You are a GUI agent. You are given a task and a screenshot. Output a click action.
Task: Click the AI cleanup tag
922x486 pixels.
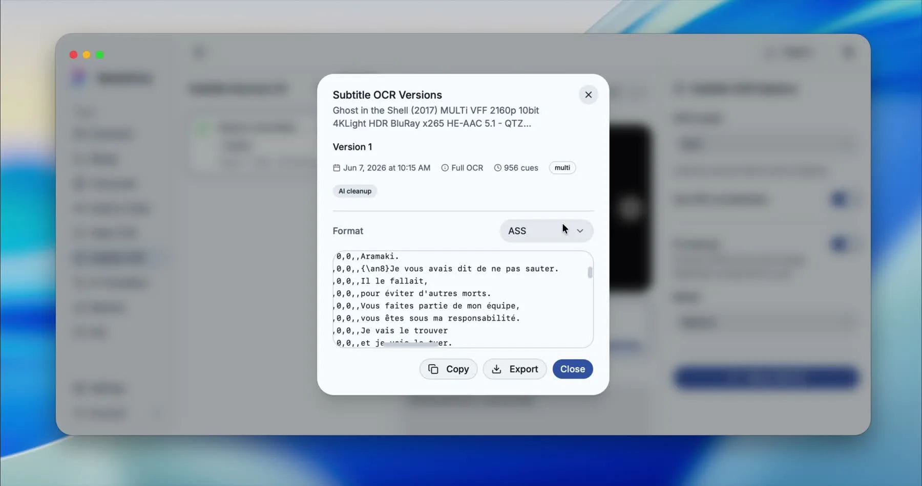354,191
